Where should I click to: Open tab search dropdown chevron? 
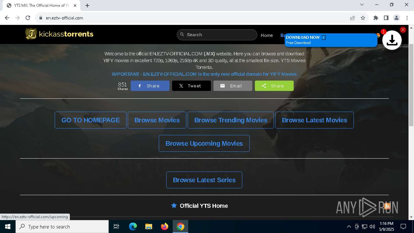point(362,5)
